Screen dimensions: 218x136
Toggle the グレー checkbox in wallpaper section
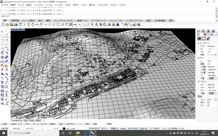coord(208,105)
